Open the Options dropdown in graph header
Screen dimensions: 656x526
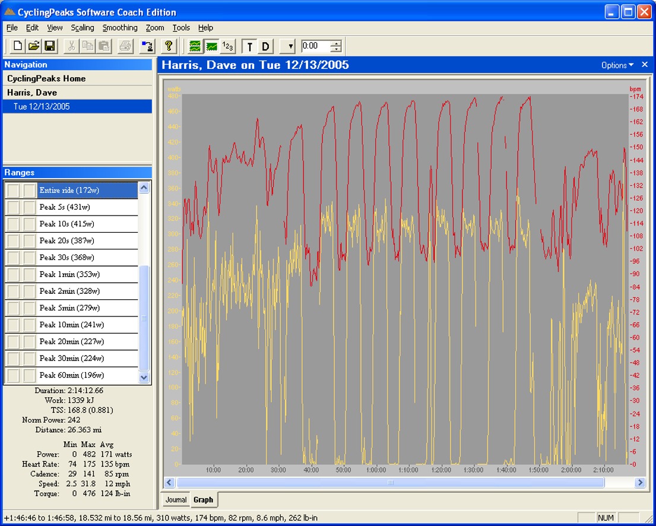(x=617, y=65)
